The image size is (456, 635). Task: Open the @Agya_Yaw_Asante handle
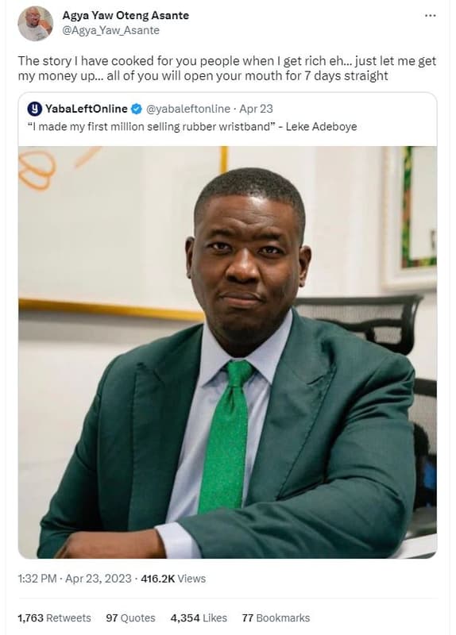click(110, 30)
